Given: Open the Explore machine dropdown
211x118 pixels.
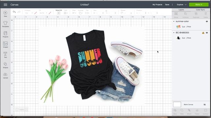Looking at the screenshot, I should click(182, 5).
